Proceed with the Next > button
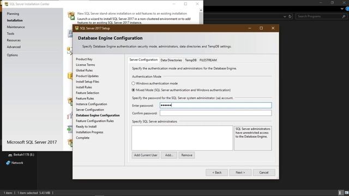 point(240,173)
